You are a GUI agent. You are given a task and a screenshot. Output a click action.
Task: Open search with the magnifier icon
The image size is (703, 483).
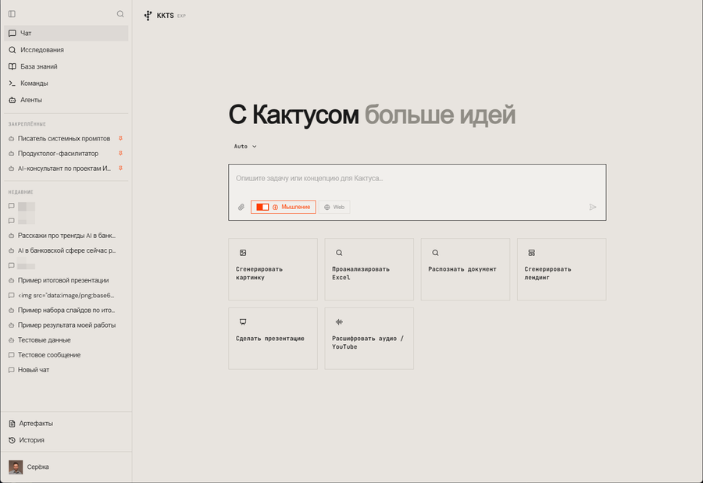click(x=120, y=14)
